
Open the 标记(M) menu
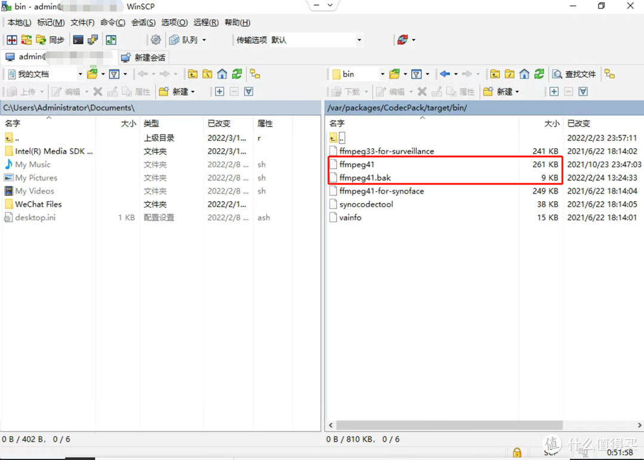click(x=51, y=23)
